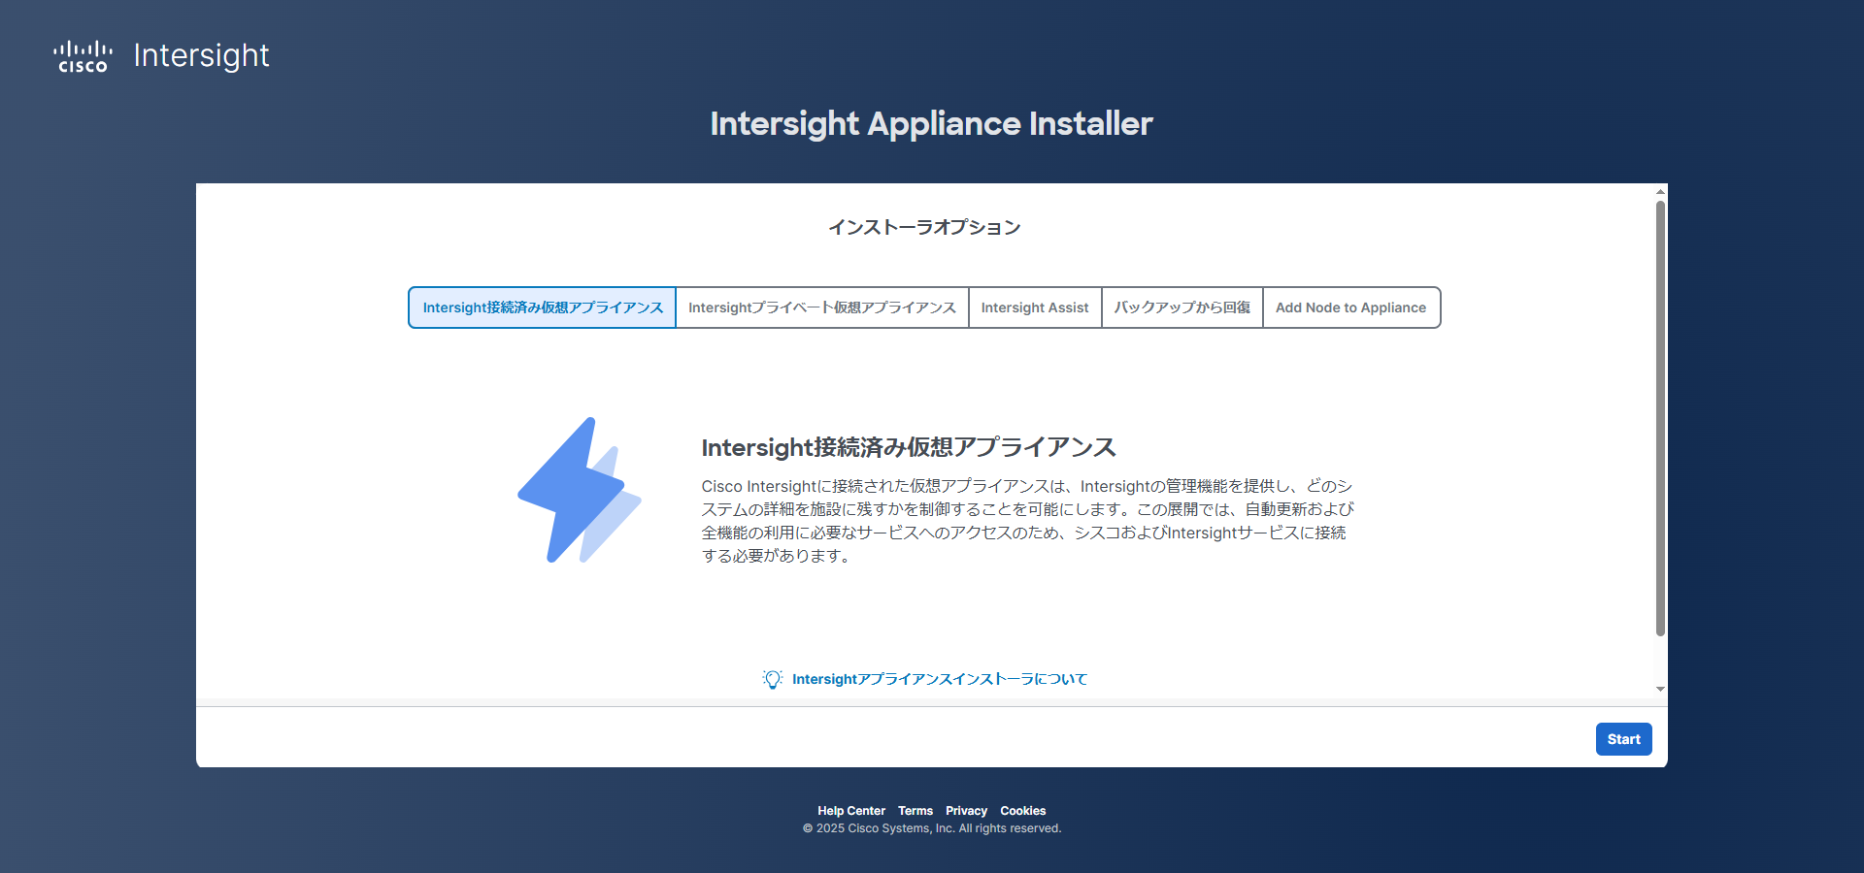This screenshot has width=1864, height=873.
Task: Click the Intersight Appliance Installer page title
Action: coord(931,124)
